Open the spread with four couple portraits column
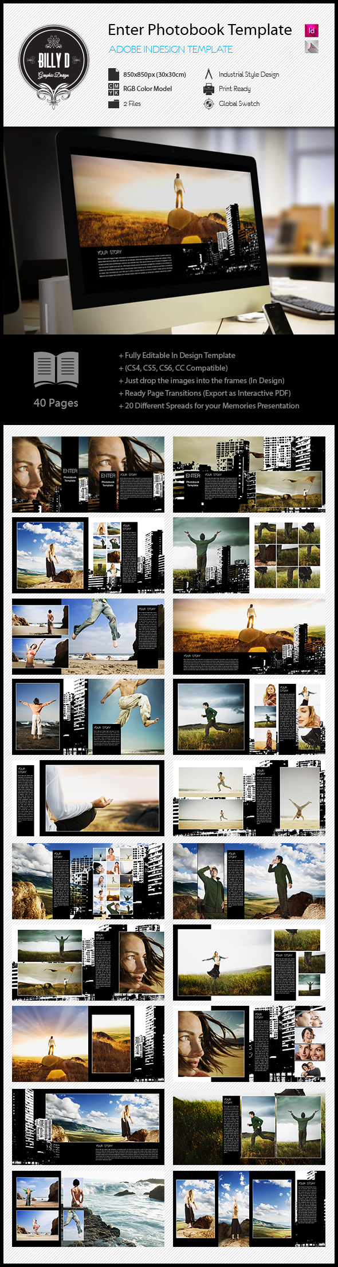This screenshot has height=1267, width=338. pos(249,1044)
